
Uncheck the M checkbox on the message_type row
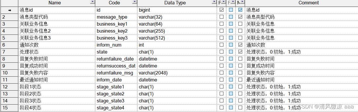[240, 17]
